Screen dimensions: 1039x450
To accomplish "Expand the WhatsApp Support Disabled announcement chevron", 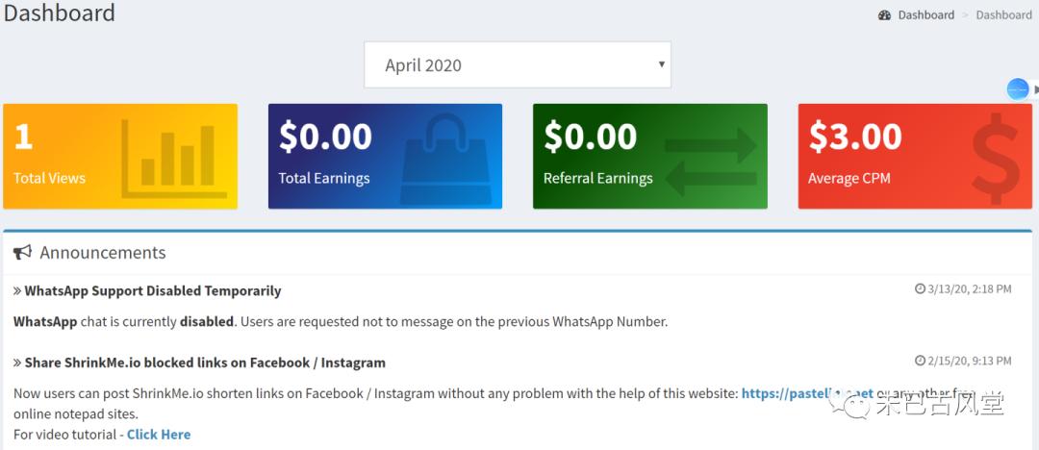I will pyautogui.click(x=17, y=290).
